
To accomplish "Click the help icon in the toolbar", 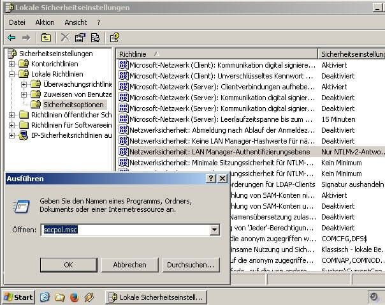I will coord(114,38).
